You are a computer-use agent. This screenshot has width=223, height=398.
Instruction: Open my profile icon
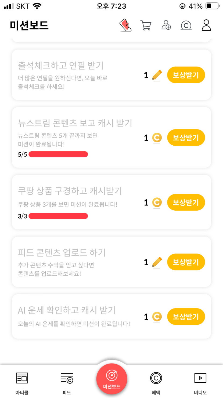[206, 25]
